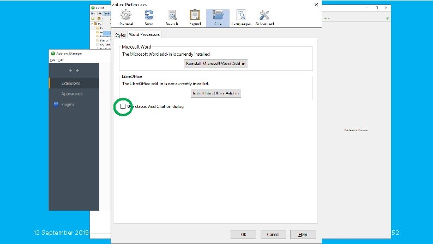Open the Languages preferences pane
This screenshot has height=244, width=433.
[x=241, y=17]
